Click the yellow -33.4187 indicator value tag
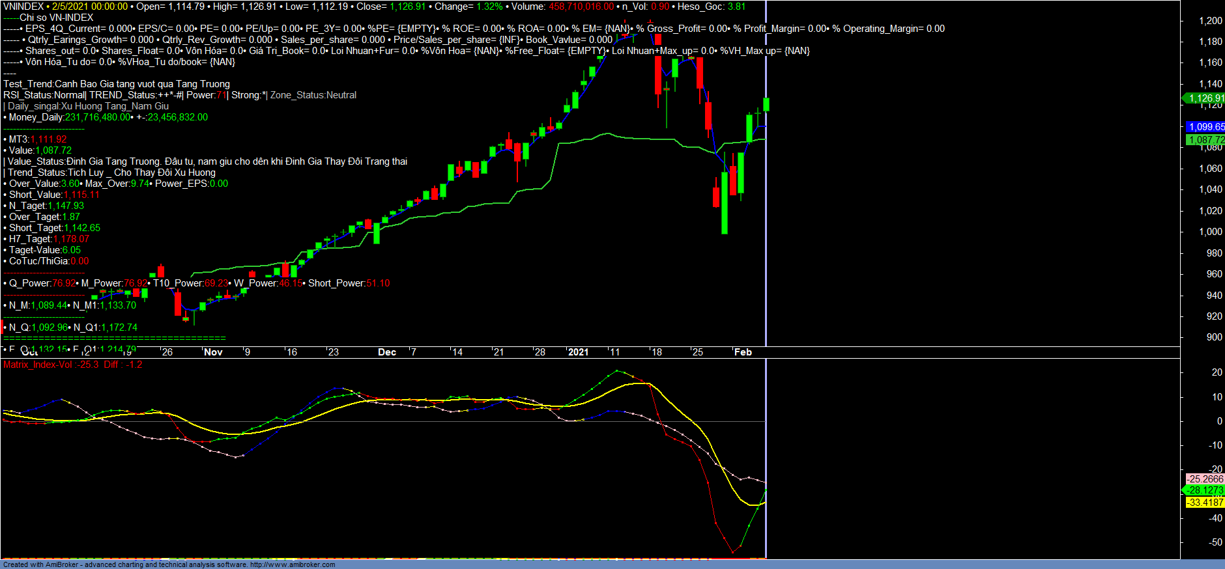Image resolution: width=1225 pixels, height=569 pixels. (1204, 503)
